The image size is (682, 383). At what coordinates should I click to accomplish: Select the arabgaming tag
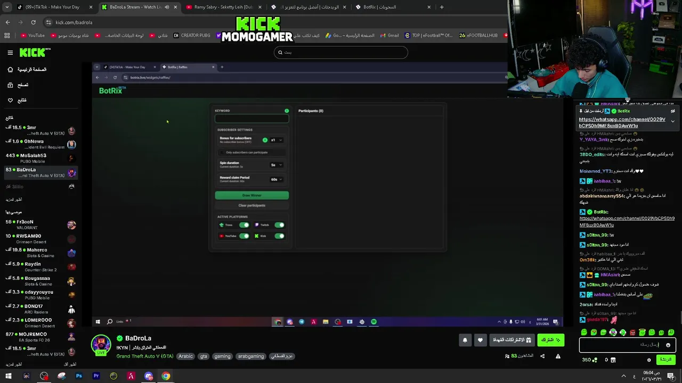coord(251,356)
